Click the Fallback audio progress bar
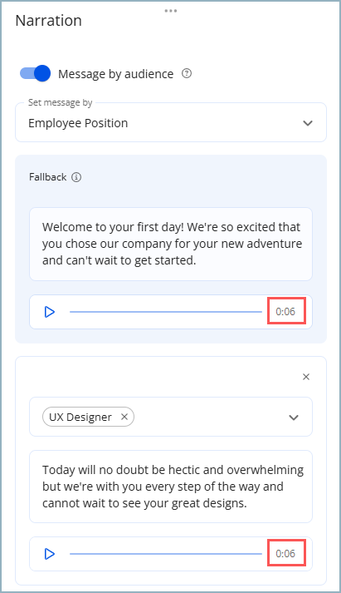 point(166,312)
